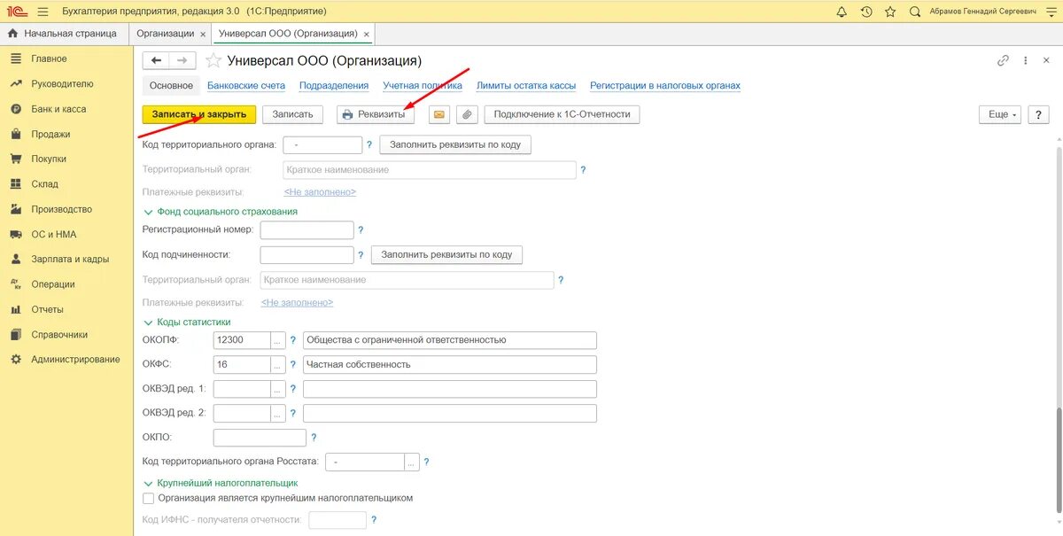Open the Банк и касса section

(58, 109)
